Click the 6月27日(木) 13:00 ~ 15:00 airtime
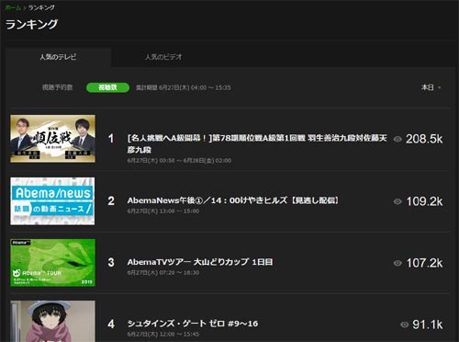459x342 pixels. tap(163, 211)
